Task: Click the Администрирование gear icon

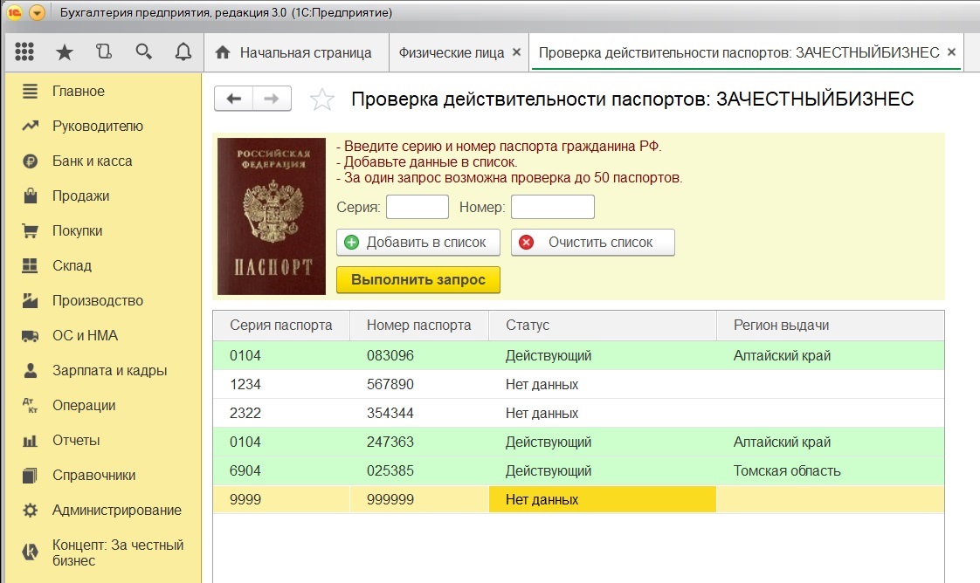Action: 30,511
